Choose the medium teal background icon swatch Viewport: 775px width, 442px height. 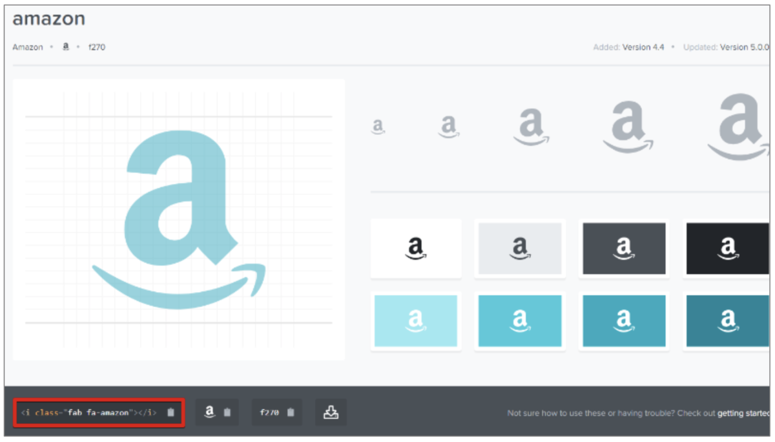point(624,321)
